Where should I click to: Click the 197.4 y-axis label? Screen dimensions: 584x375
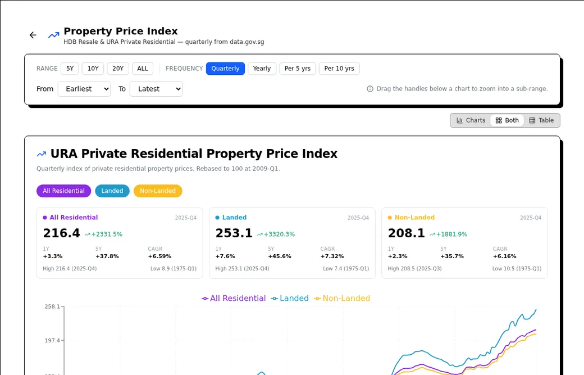(52, 340)
